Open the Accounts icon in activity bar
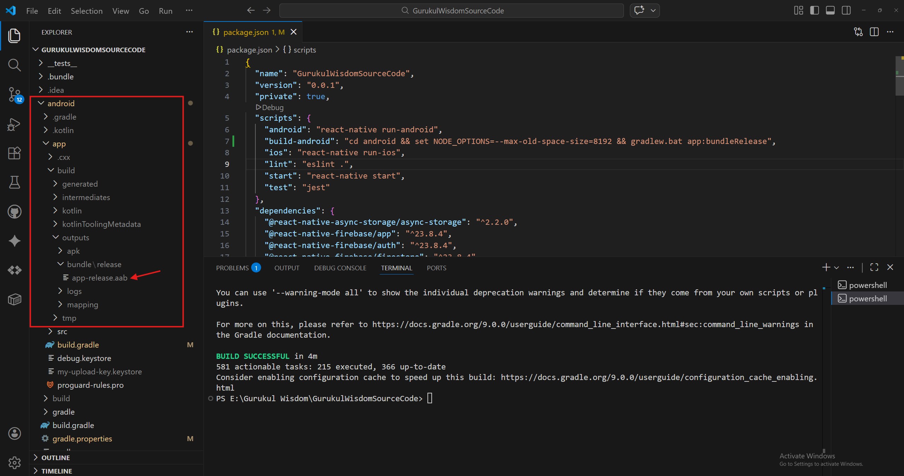Image resolution: width=904 pixels, height=476 pixels. (14, 434)
